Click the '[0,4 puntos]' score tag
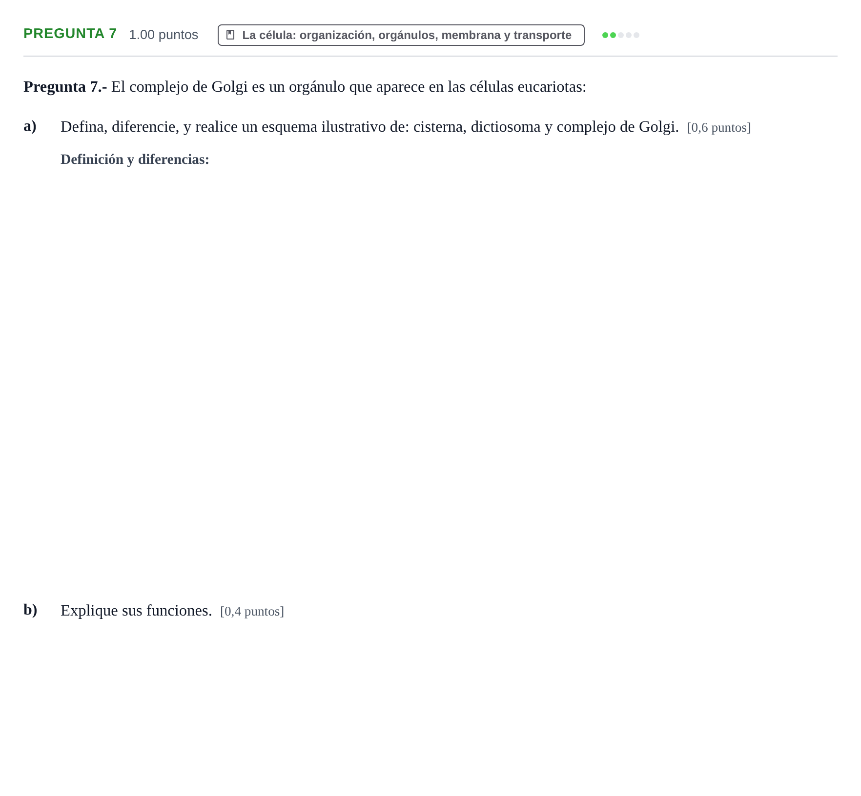 point(252,611)
